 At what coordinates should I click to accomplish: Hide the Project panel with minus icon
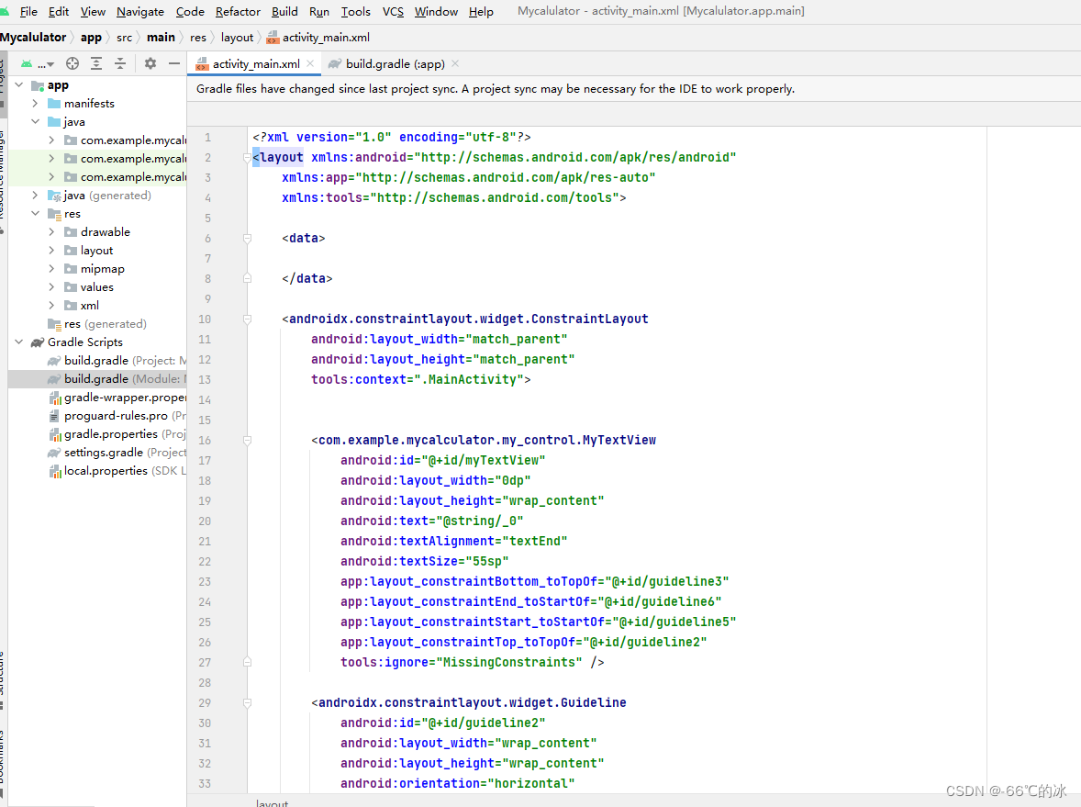click(173, 63)
